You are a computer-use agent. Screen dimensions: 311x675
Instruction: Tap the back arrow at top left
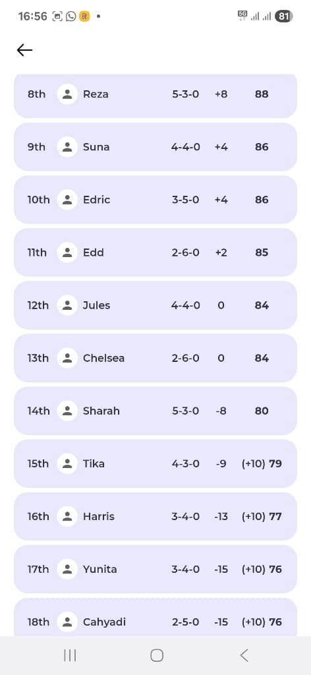(x=24, y=50)
